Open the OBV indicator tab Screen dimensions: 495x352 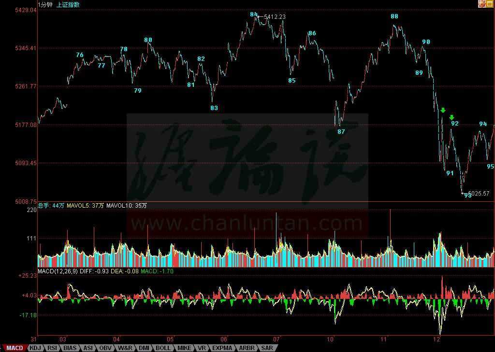tap(105, 348)
